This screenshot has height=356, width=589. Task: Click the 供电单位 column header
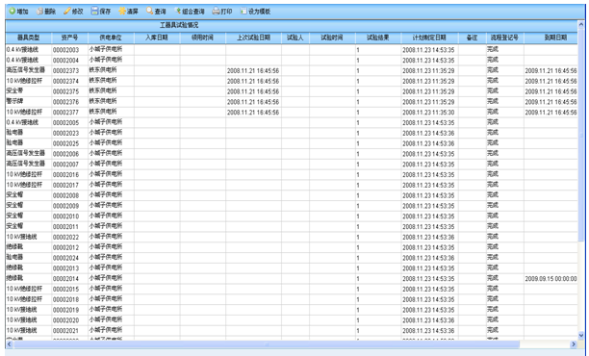click(x=111, y=38)
